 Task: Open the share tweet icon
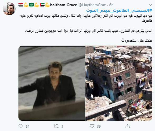[128, 126]
